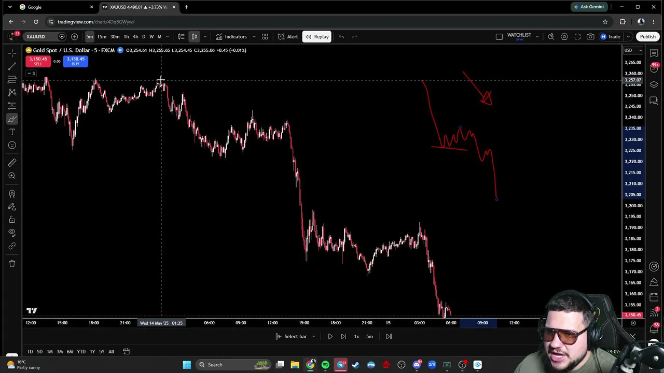664x373 pixels.
Task: Create a new Alert
Action: click(288, 37)
